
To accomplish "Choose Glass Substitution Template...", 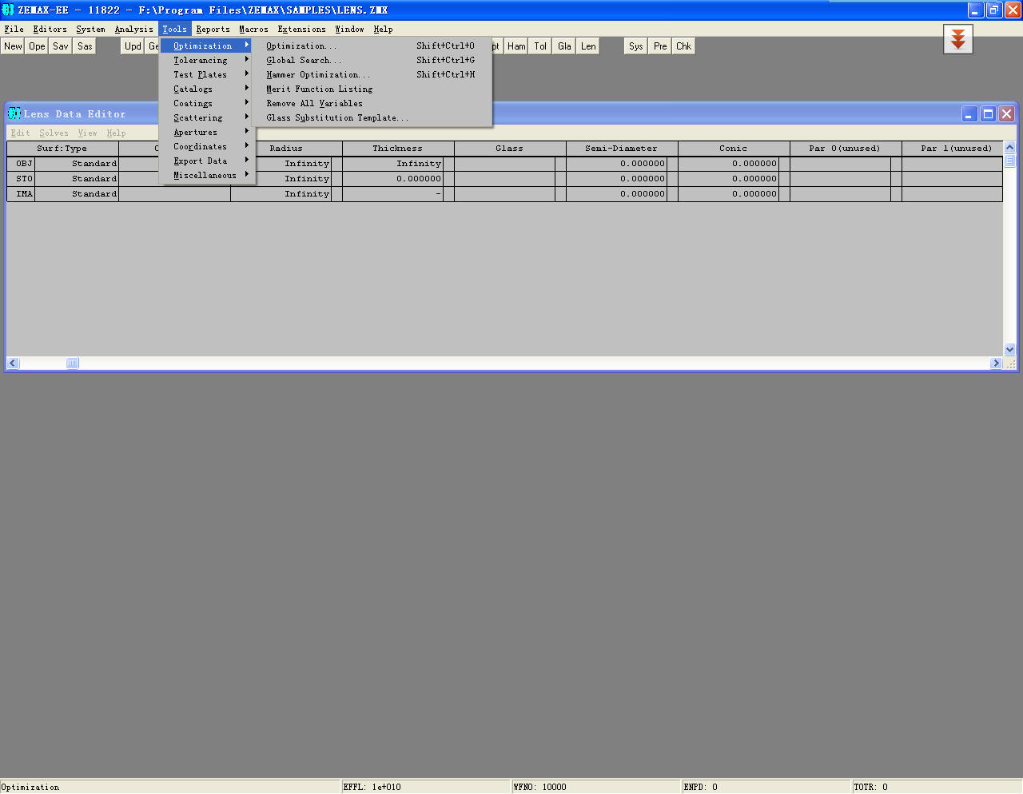I will 372,118.
